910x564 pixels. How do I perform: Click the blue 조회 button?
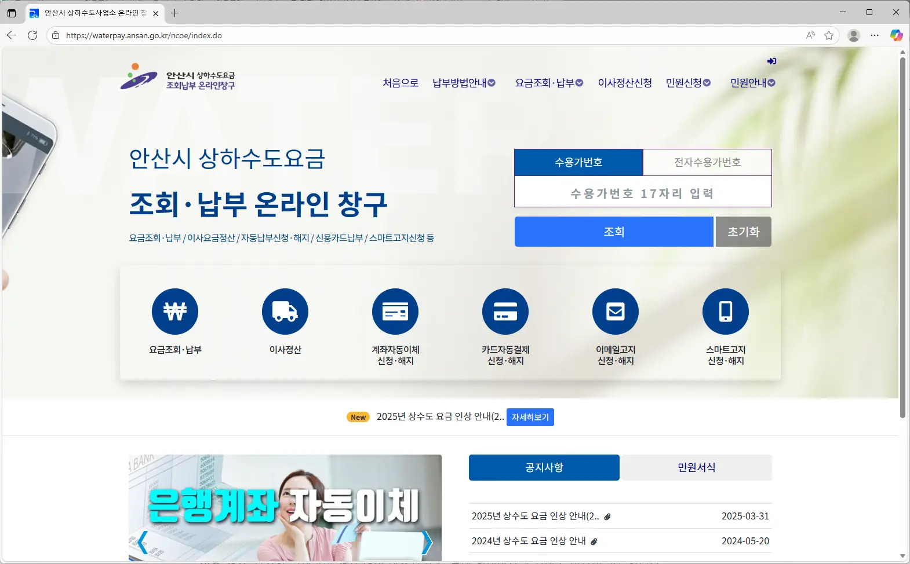(614, 232)
